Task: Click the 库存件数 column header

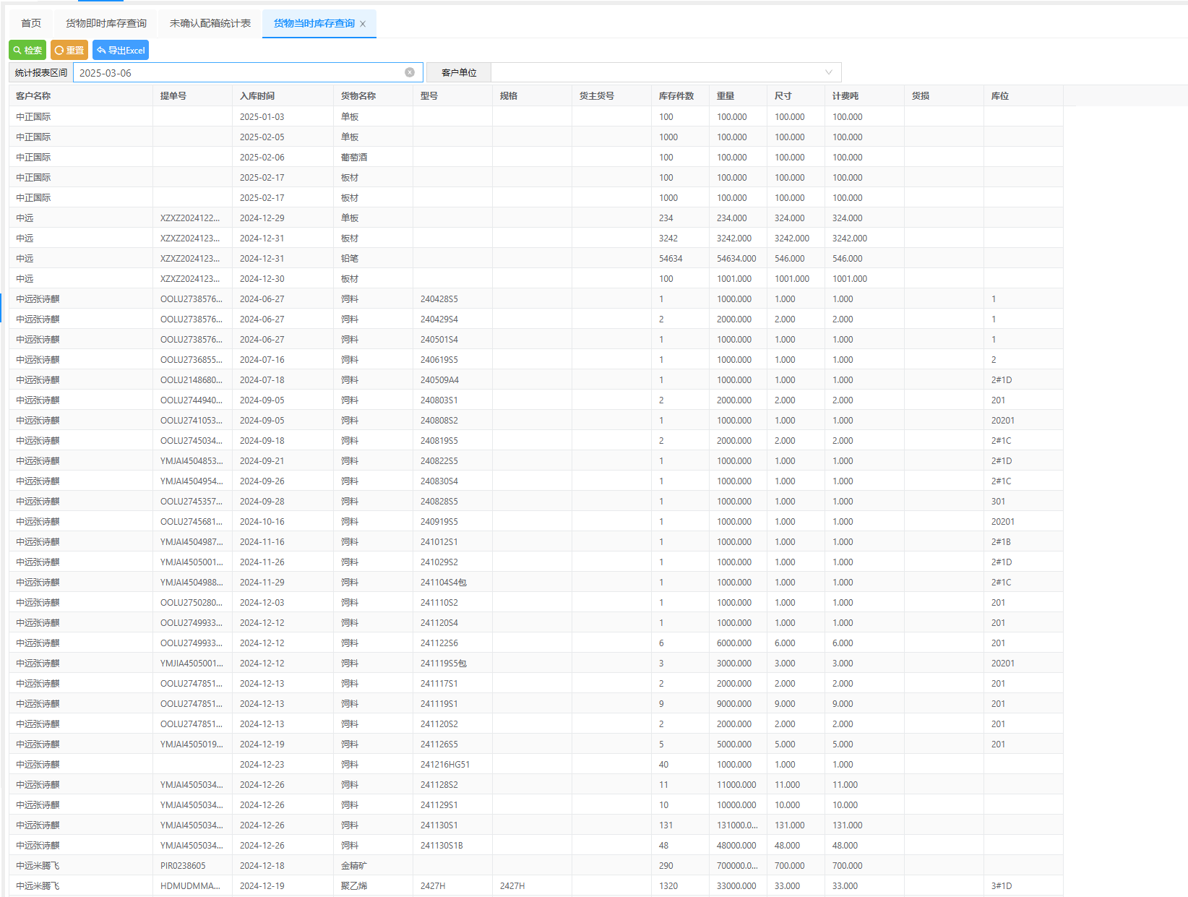Action: tap(676, 96)
